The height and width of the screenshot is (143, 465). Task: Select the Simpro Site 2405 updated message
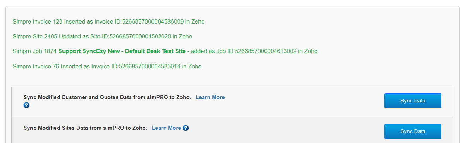coord(102,36)
